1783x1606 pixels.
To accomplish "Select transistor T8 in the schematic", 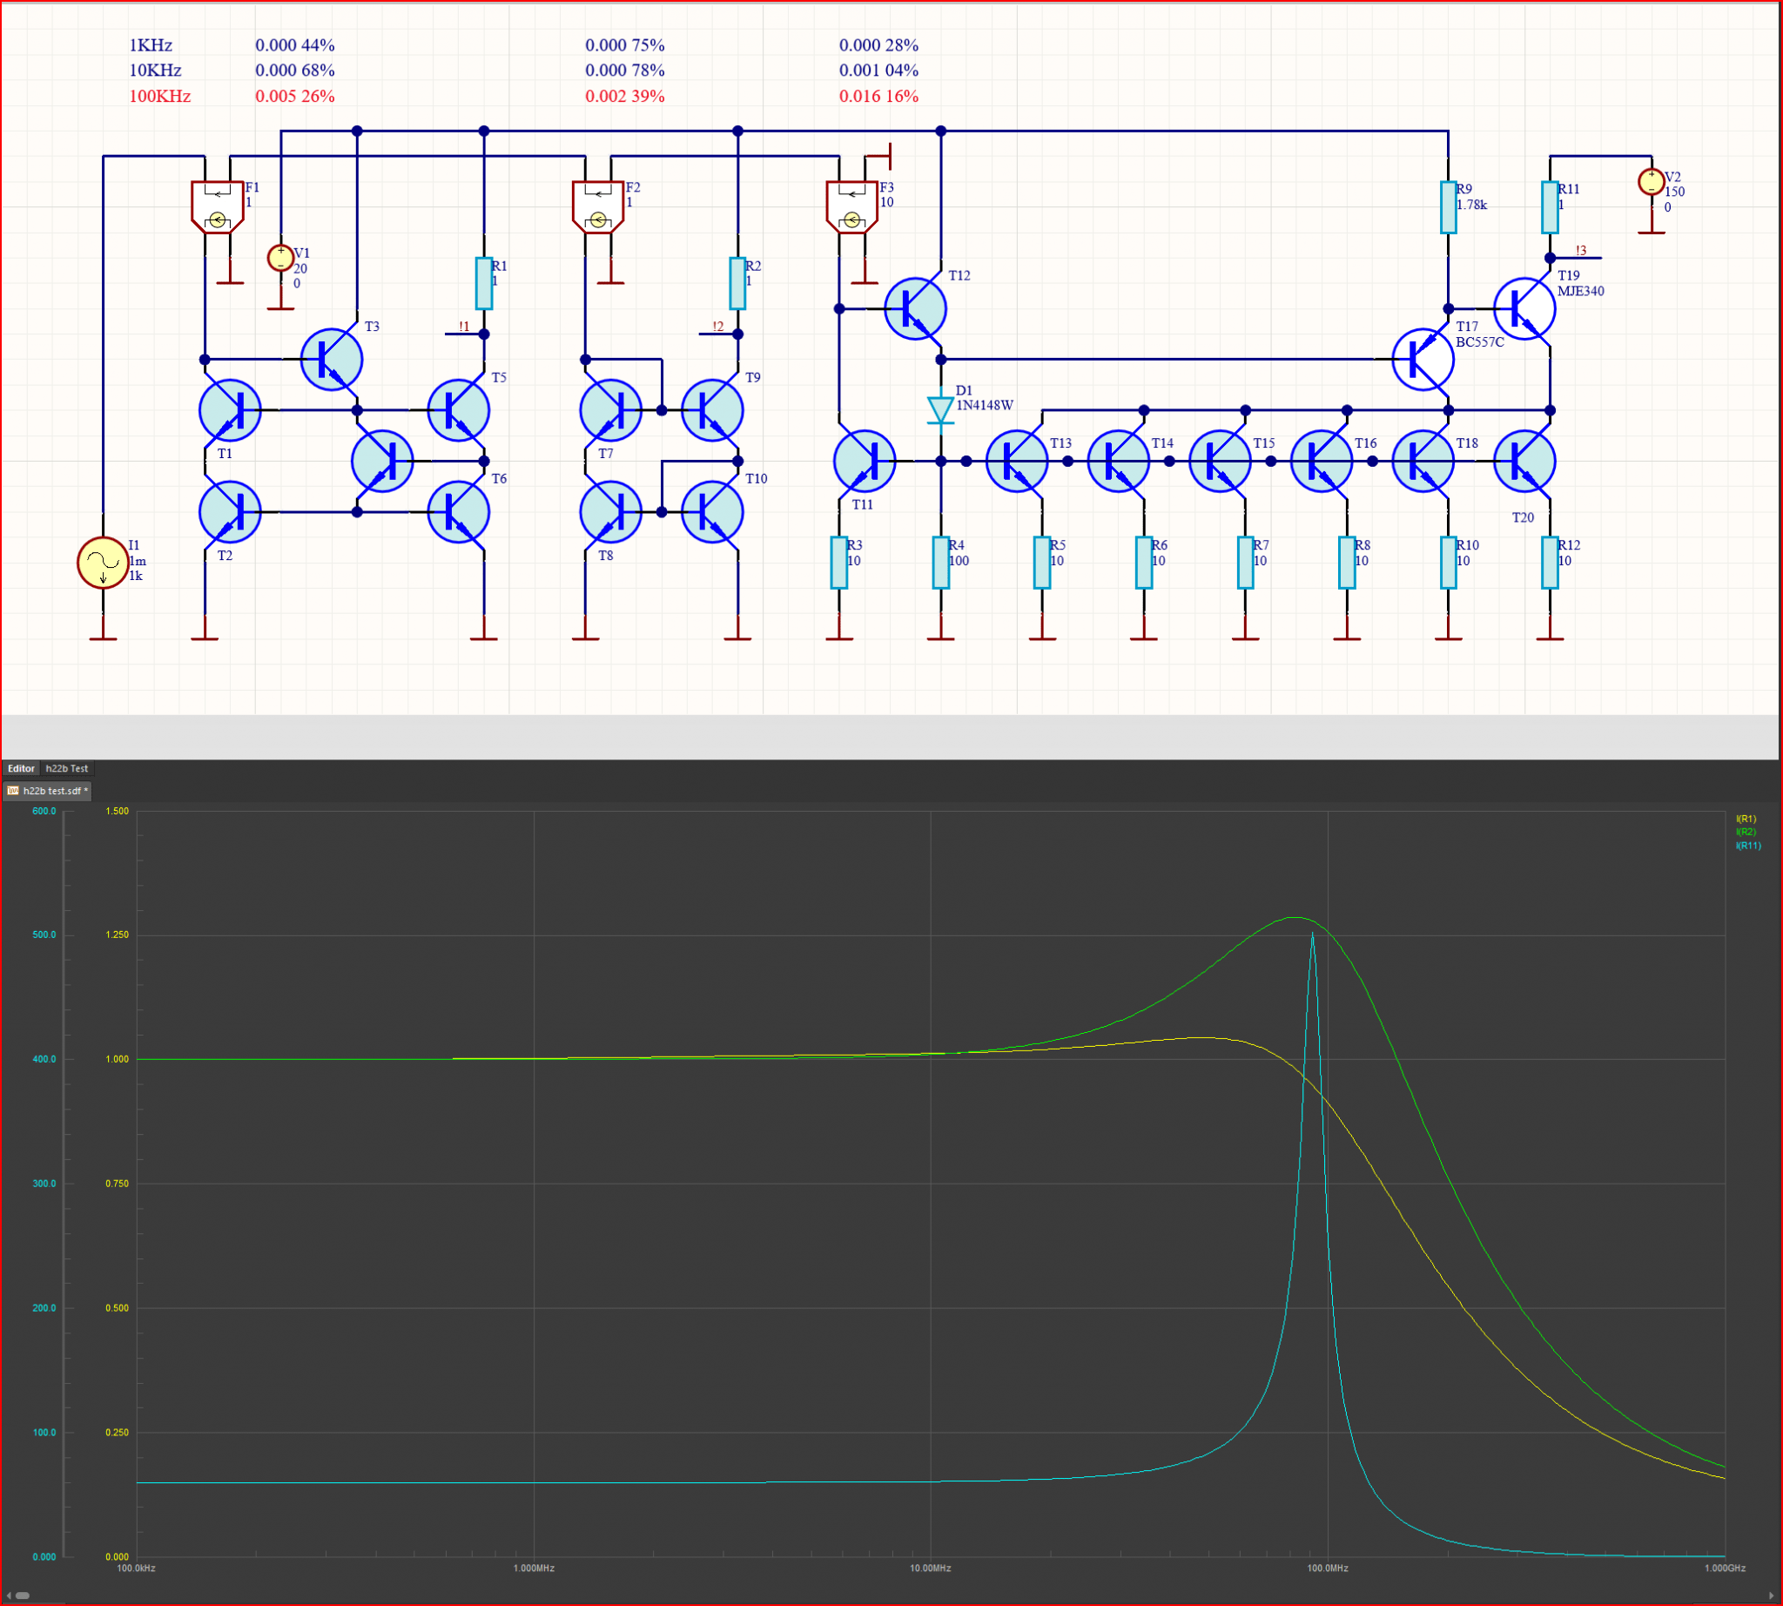I will [610, 512].
